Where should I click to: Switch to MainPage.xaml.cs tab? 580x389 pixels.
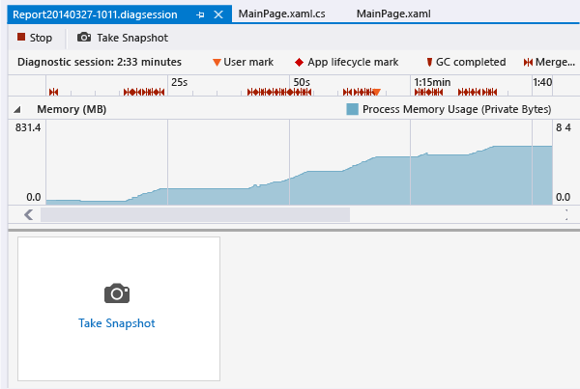pyautogui.click(x=282, y=14)
